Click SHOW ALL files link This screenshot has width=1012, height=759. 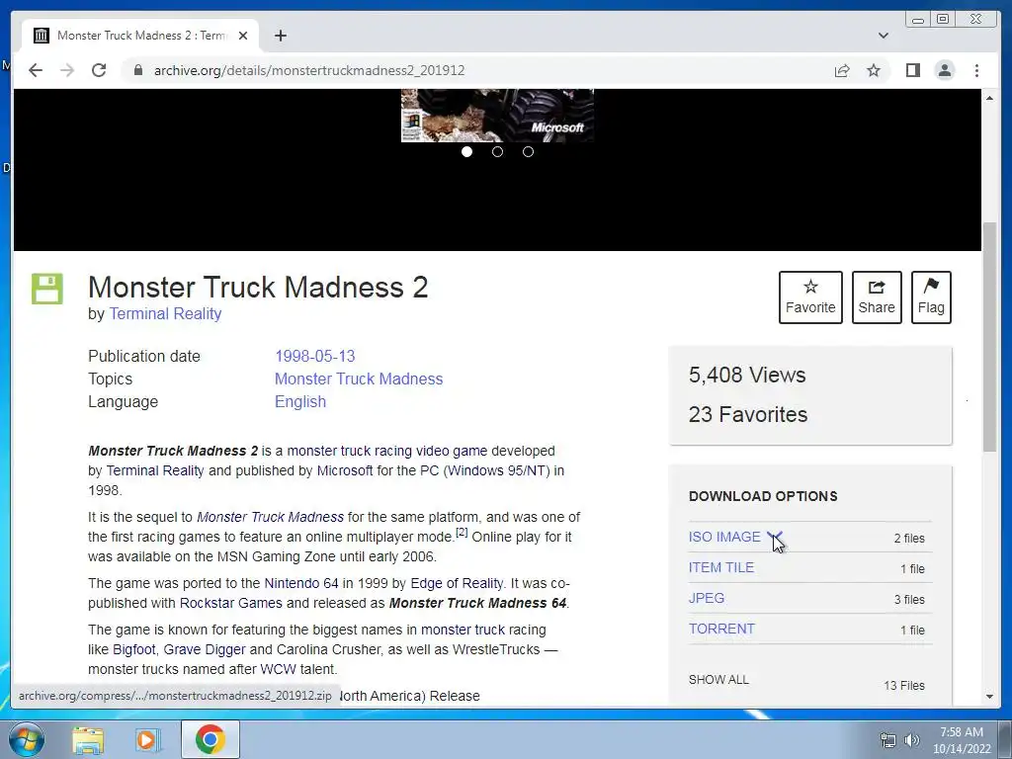point(718,680)
